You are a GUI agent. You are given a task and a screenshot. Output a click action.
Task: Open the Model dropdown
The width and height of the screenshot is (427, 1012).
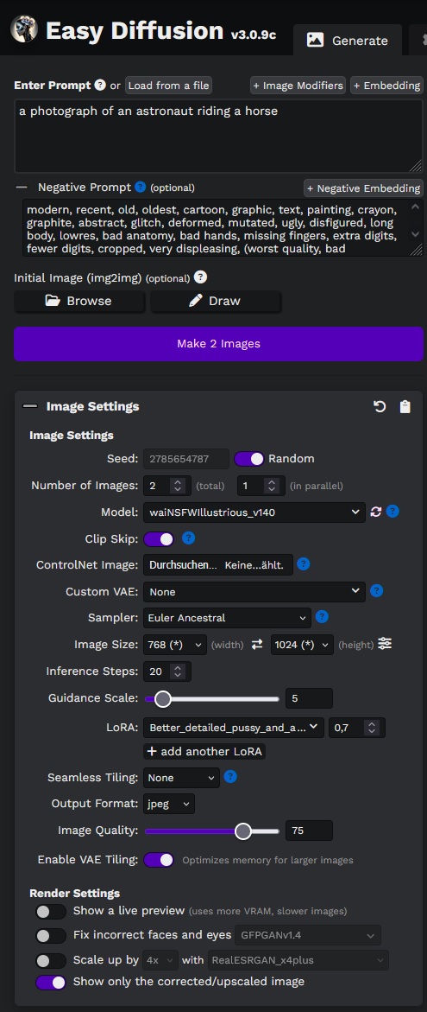pyautogui.click(x=254, y=512)
